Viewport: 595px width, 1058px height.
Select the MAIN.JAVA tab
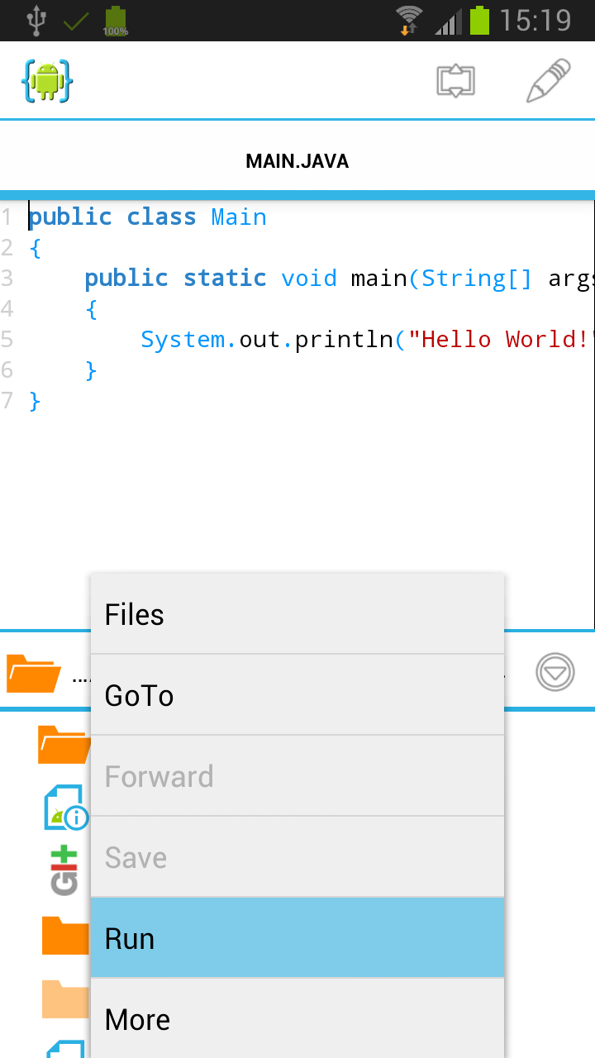[297, 161]
